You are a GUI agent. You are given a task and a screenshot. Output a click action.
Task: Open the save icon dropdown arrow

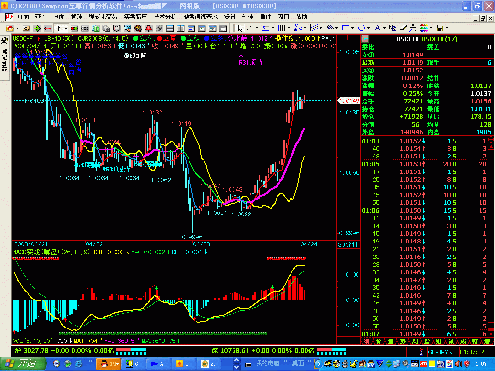pos(447,28)
